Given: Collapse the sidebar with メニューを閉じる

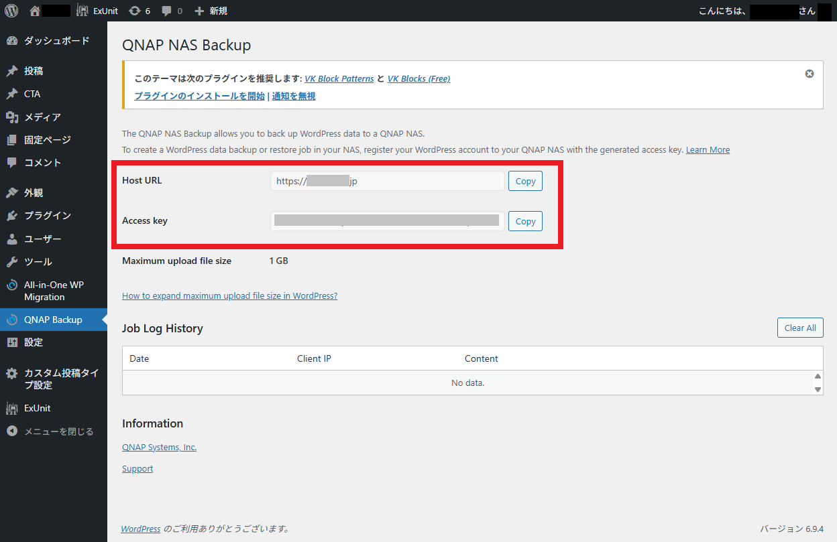Looking at the screenshot, I should 54,431.
